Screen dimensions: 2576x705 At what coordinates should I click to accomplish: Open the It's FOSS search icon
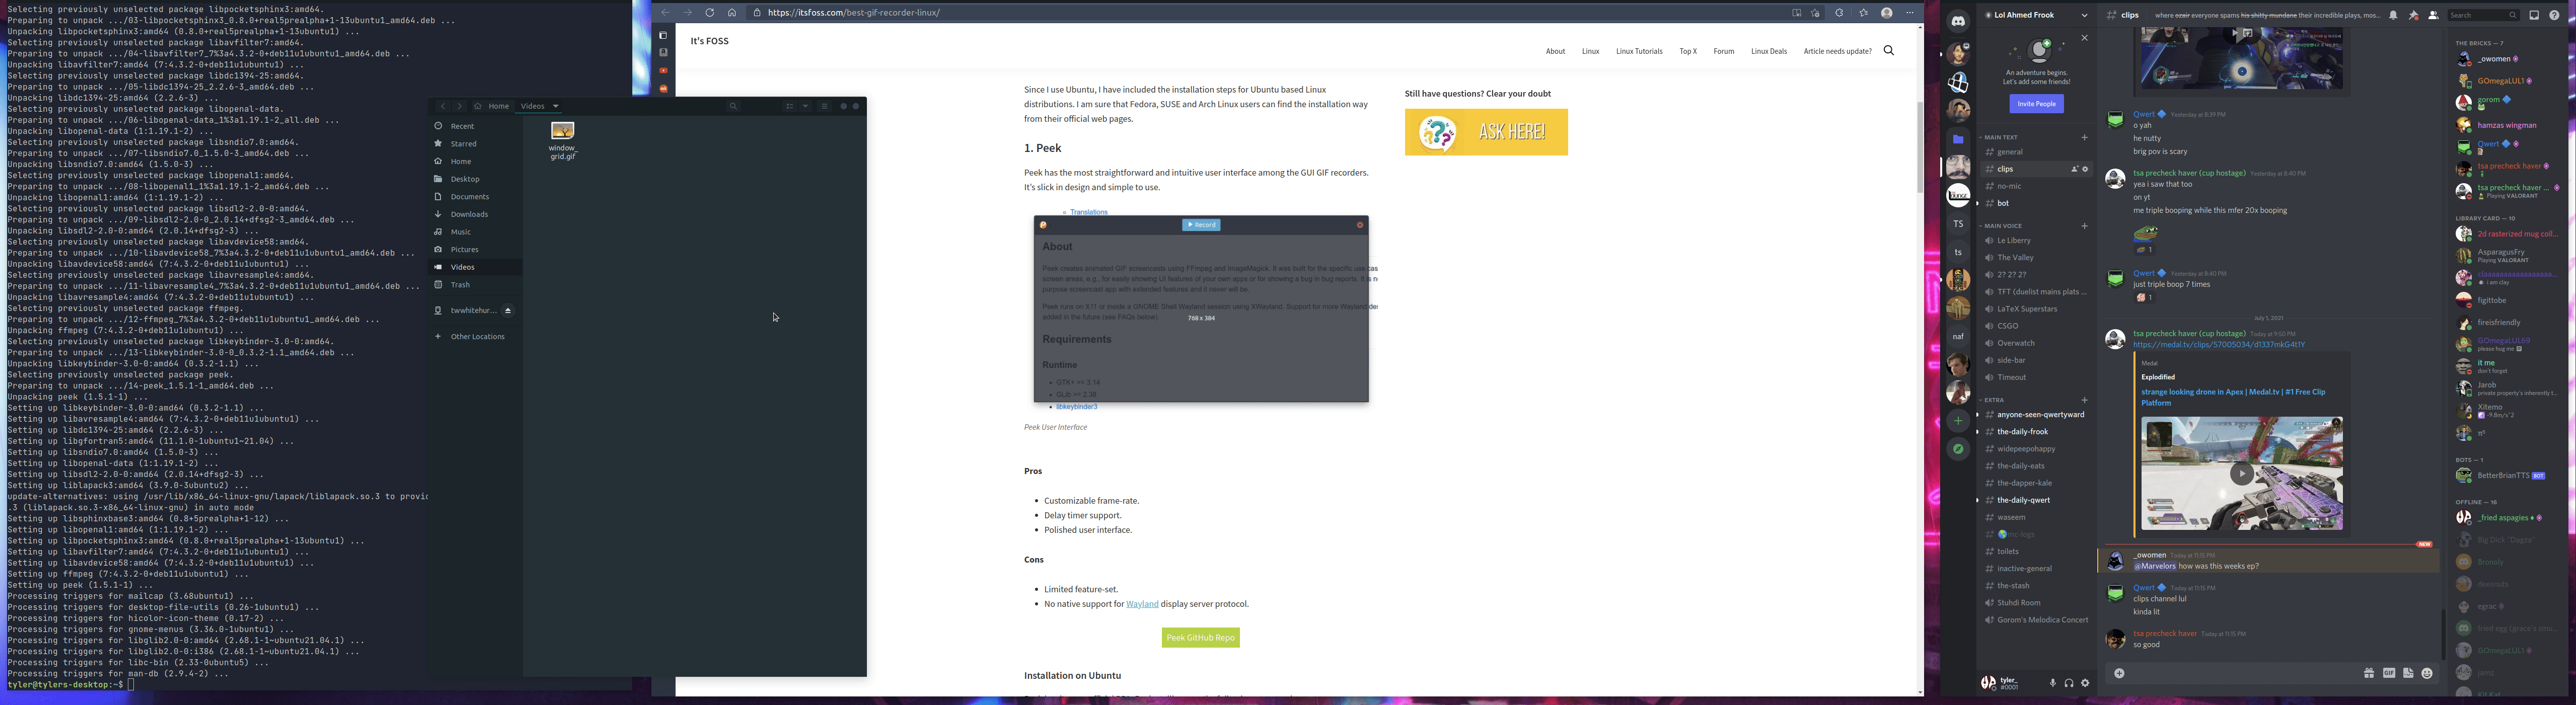click(1889, 50)
